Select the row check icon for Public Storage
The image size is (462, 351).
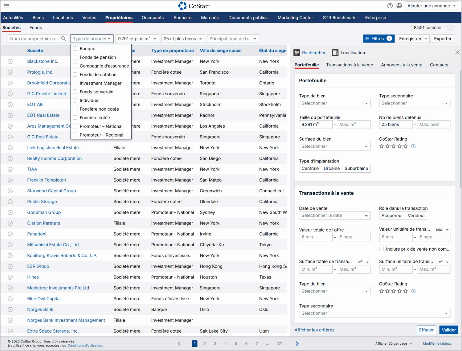(10, 202)
